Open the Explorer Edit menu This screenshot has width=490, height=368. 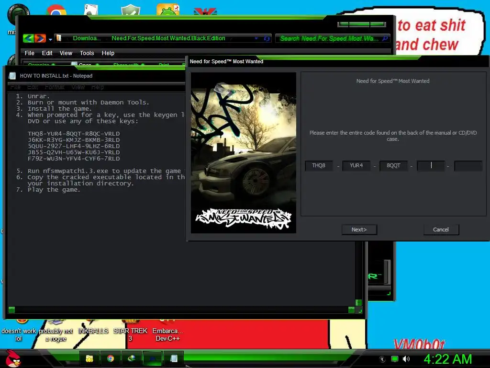[47, 53]
